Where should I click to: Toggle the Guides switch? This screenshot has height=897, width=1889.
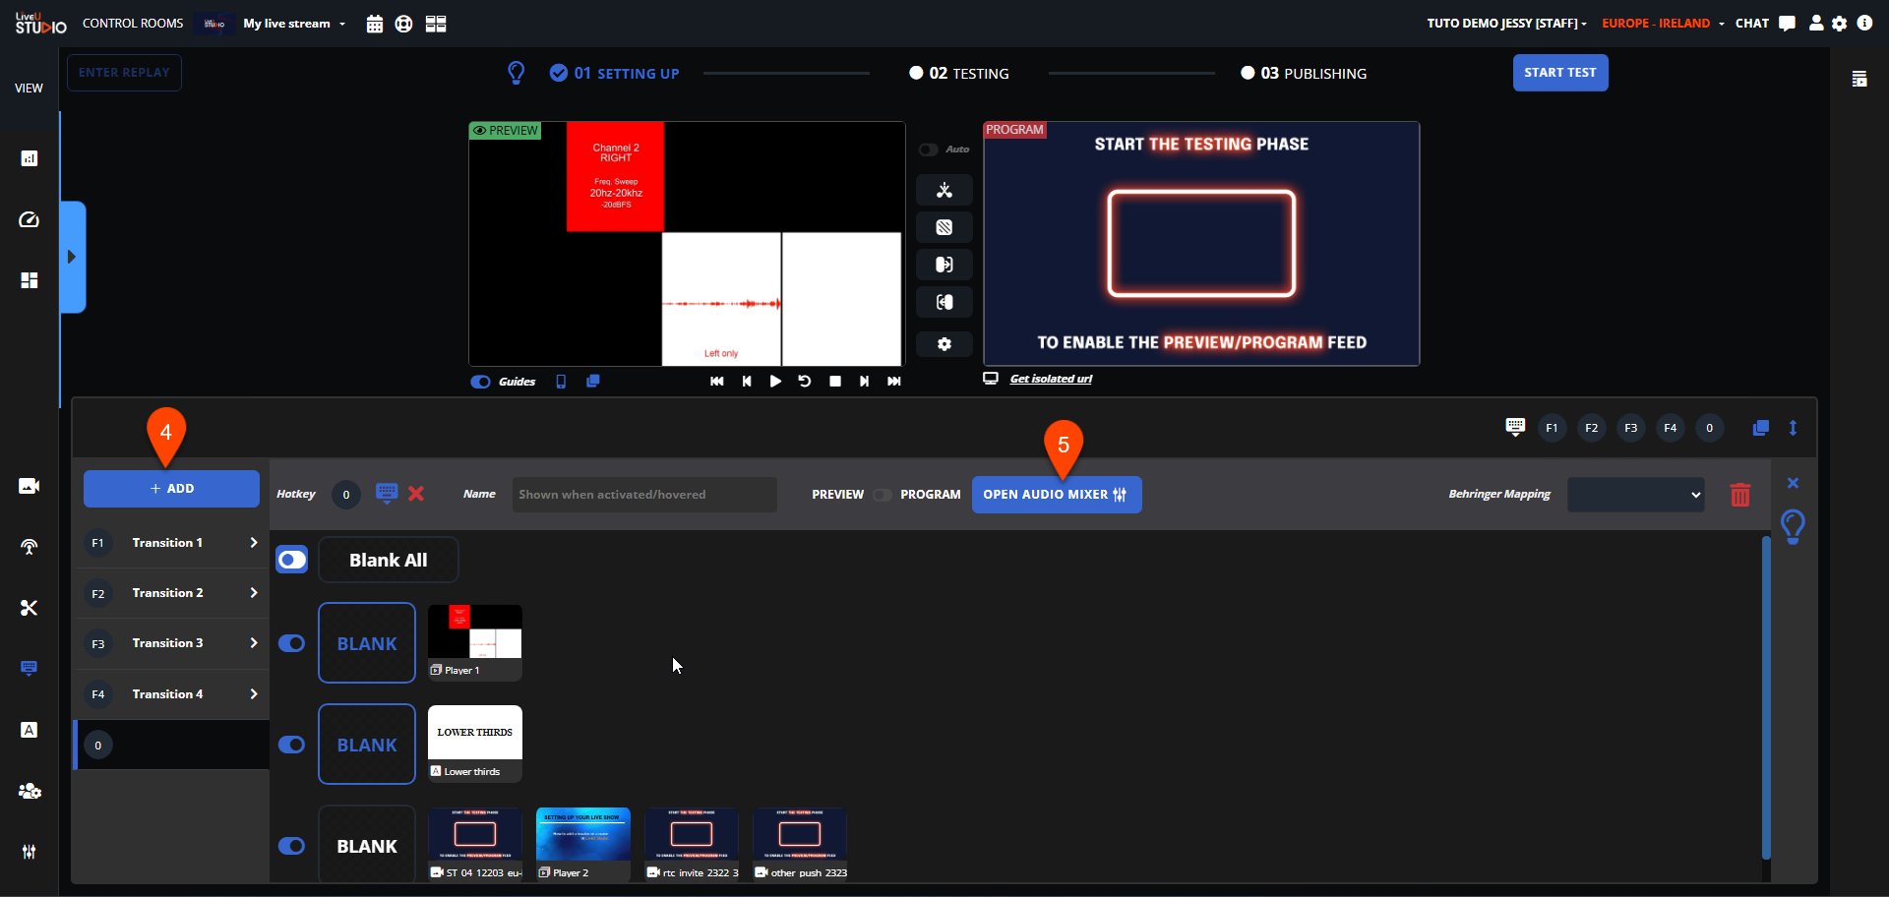click(480, 382)
